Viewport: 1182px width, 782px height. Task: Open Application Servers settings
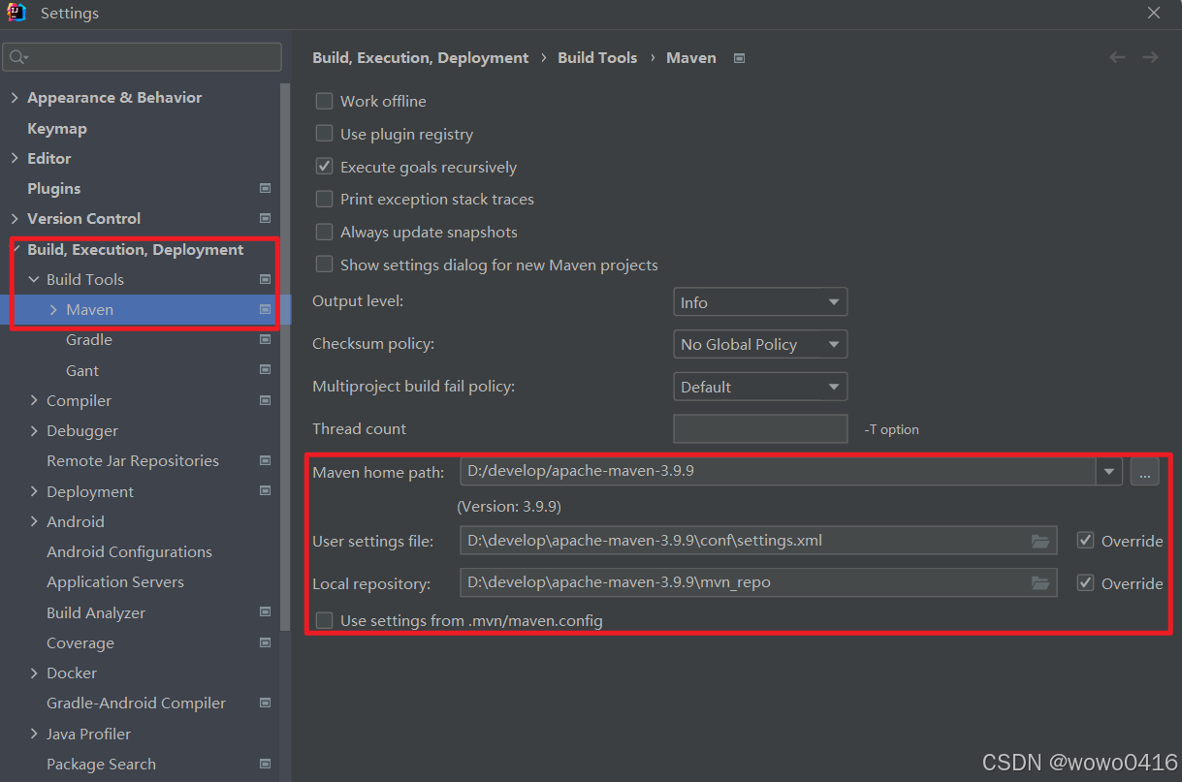tap(115, 581)
